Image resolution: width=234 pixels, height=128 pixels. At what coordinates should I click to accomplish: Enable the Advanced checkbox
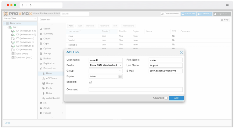[x=166, y=98]
